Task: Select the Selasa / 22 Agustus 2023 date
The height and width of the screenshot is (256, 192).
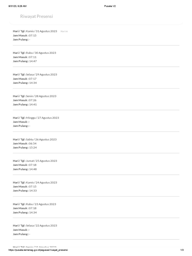Action: [x=41, y=225]
